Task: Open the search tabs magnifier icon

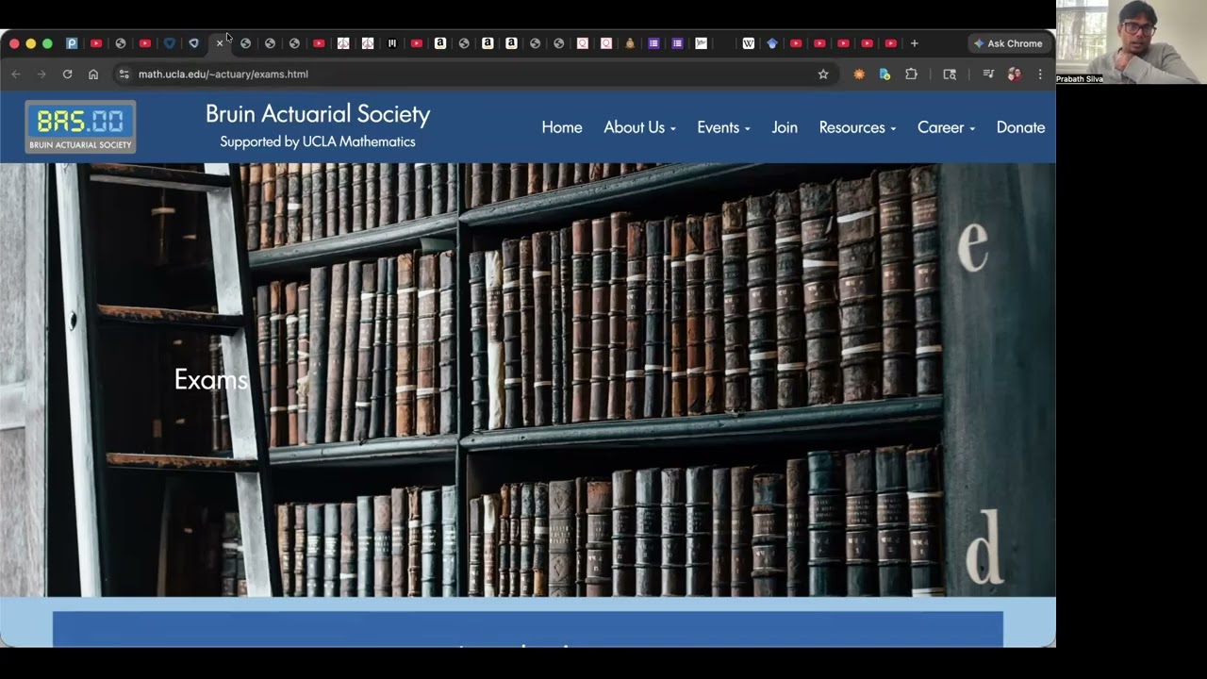Action: [950, 74]
